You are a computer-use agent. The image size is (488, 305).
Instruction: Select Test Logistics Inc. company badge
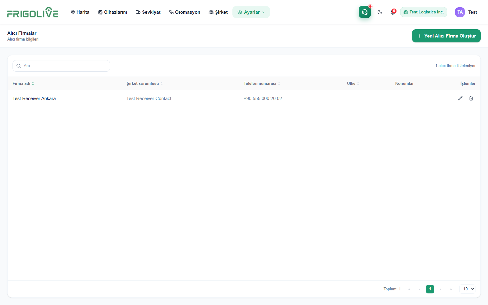tap(424, 12)
